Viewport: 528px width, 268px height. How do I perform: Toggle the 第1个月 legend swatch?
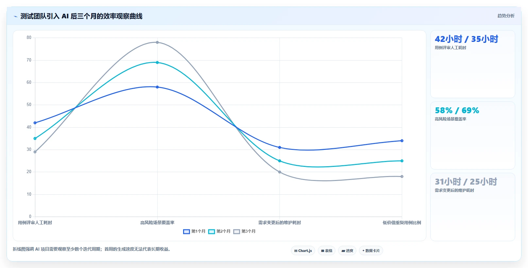pos(186,231)
